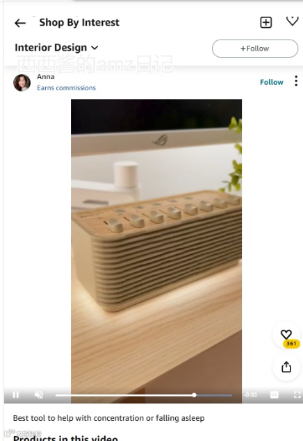The height and width of the screenshot is (441, 303).
Task: Click the +Follow interest button
Action: tap(255, 49)
